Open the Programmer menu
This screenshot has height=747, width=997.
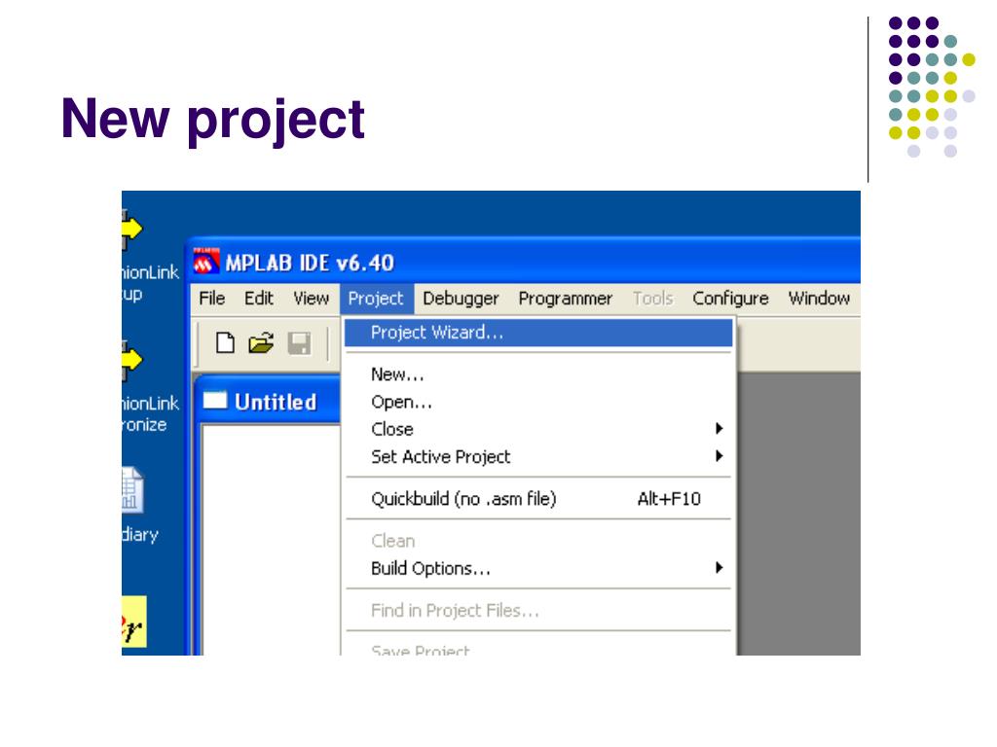[x=566, y=299]
